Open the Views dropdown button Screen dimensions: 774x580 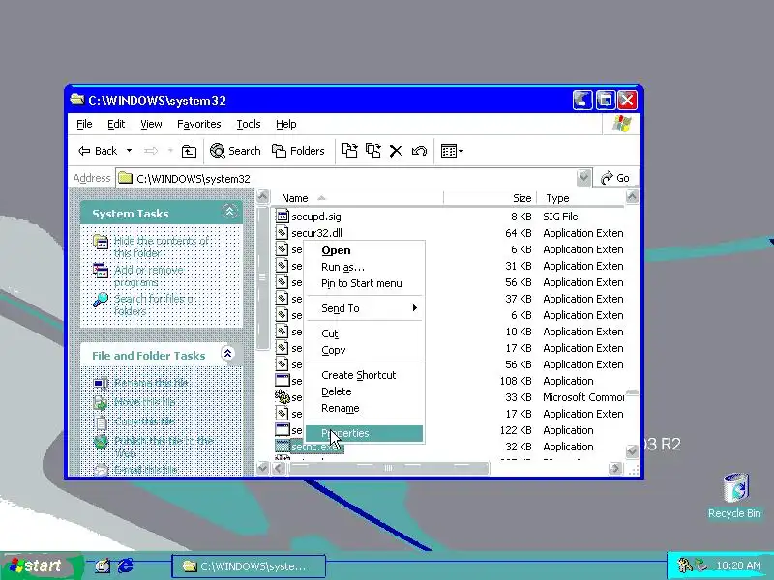click(x=452, y=151)
